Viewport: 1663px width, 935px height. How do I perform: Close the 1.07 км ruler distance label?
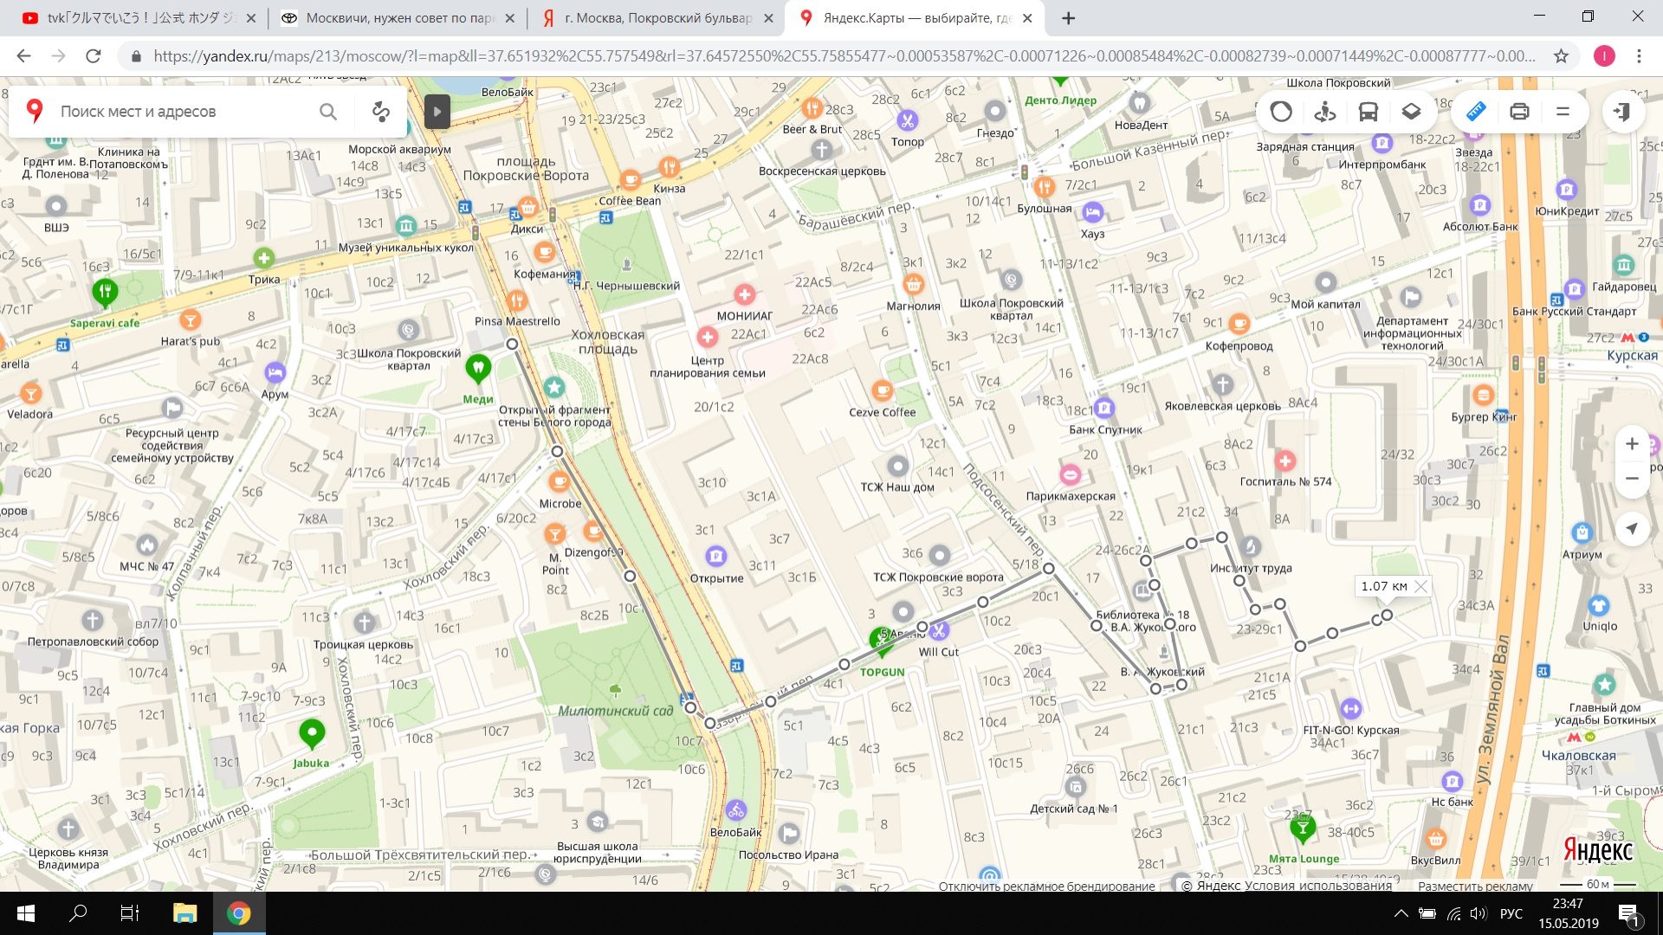1420,586
